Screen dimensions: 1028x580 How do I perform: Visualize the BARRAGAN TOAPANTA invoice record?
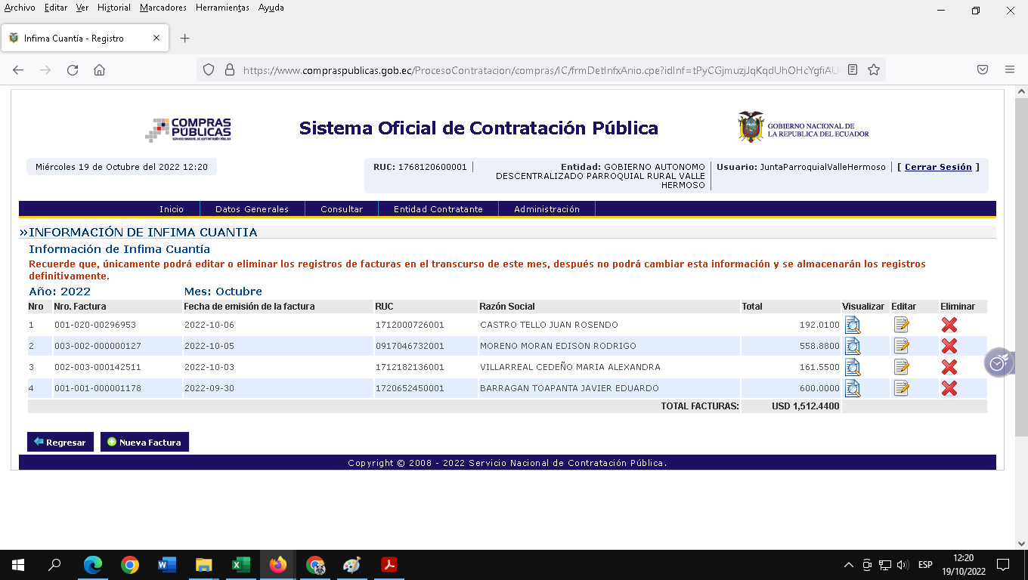pos(853,389)
